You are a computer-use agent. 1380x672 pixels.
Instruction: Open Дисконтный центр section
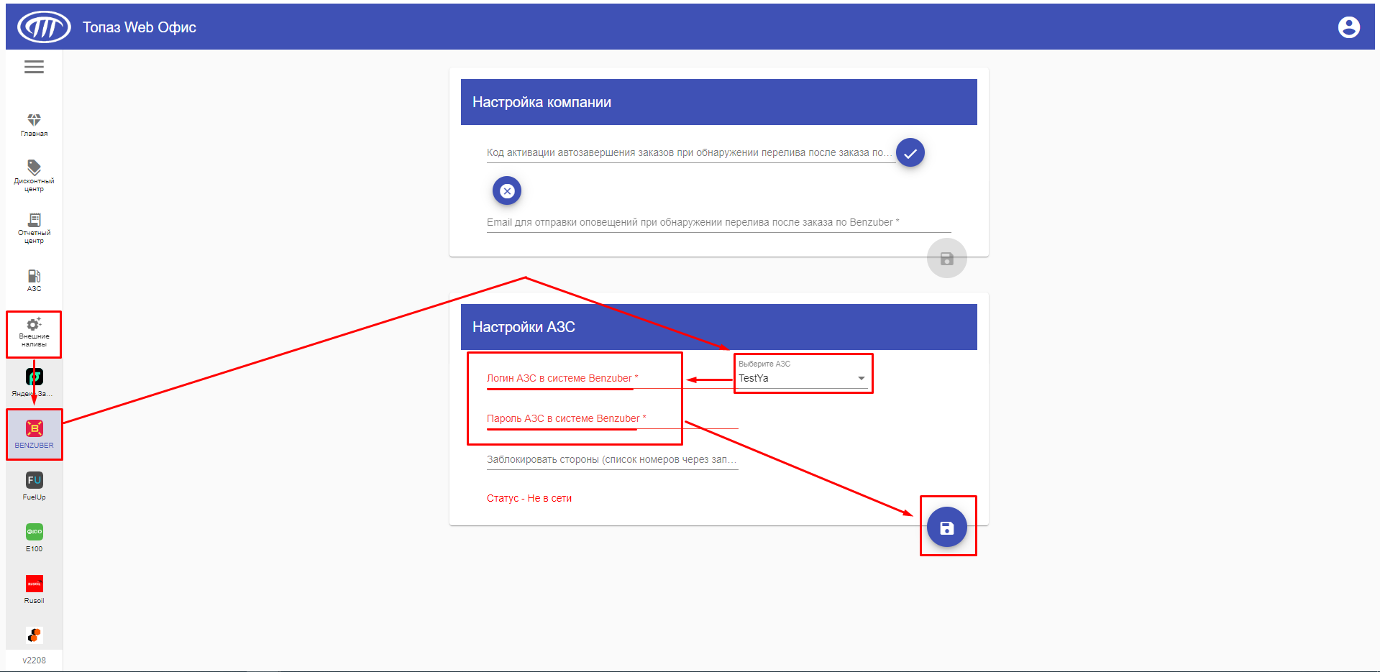tap(34, 176)
